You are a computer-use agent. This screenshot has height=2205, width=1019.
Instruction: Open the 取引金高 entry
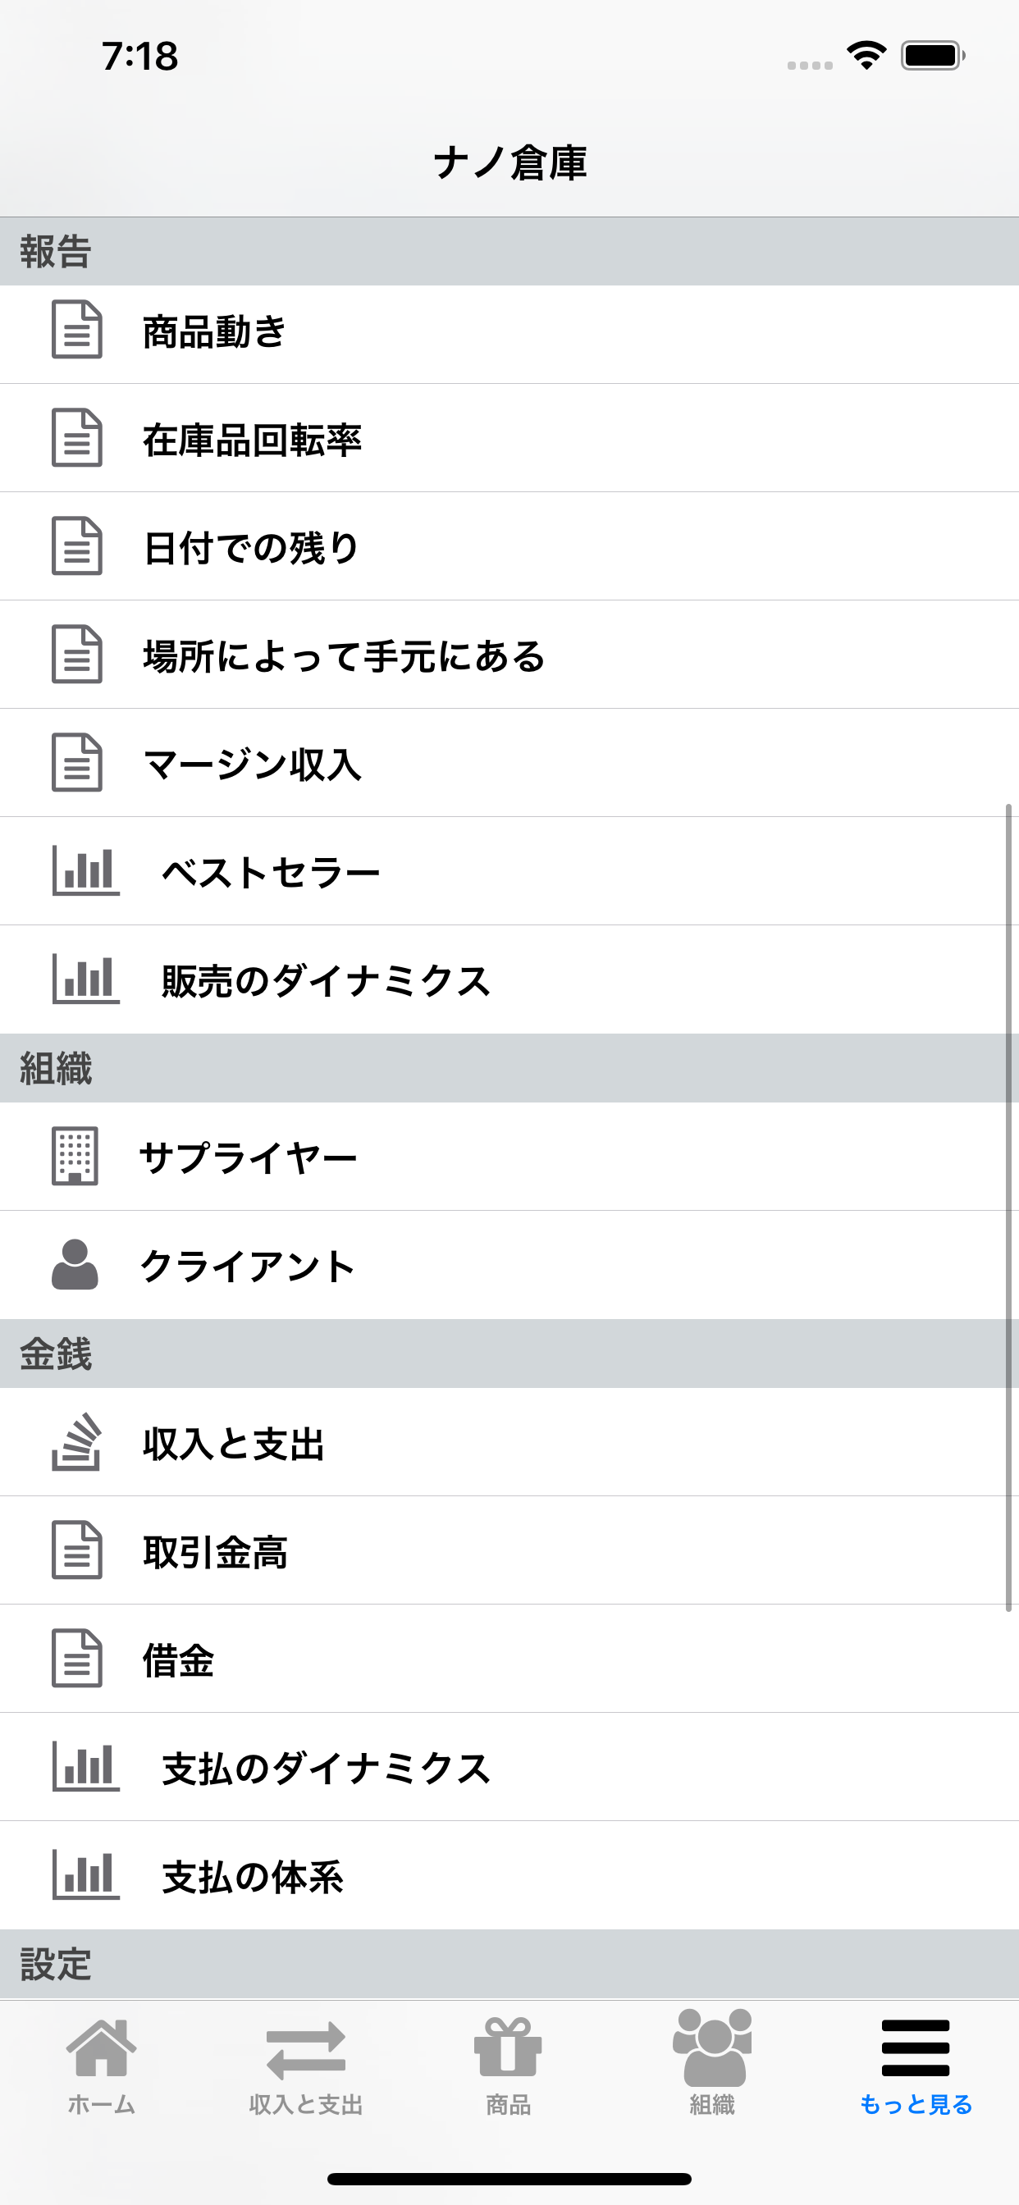(509, 1550)
